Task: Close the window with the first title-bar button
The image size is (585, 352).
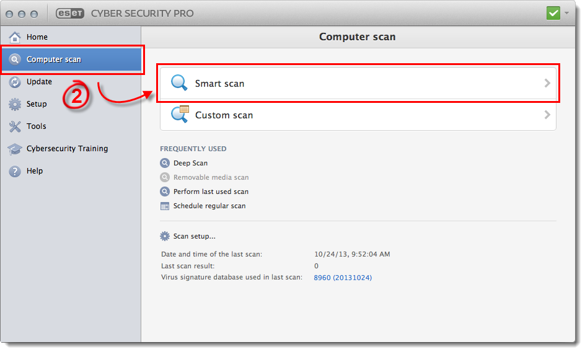Action: [x=10, y=14]
